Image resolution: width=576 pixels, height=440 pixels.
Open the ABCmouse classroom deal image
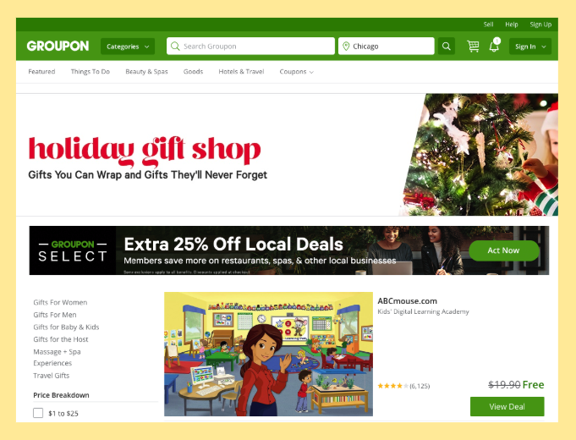268,354
